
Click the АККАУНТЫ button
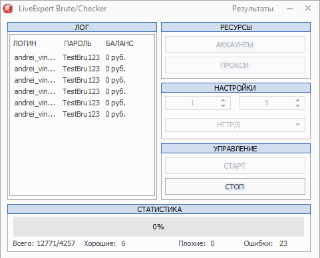click(x=235, y=45)
